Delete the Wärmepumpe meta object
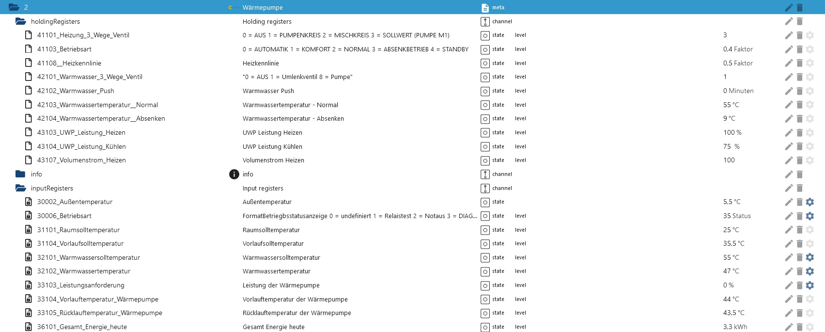Viewport: 825px width, 332px height. tap(800, 7)
